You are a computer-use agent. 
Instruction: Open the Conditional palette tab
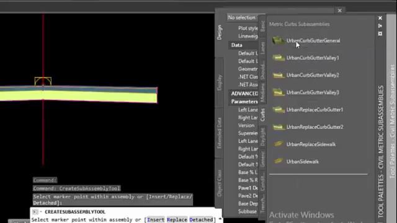(x=262, y=181)
